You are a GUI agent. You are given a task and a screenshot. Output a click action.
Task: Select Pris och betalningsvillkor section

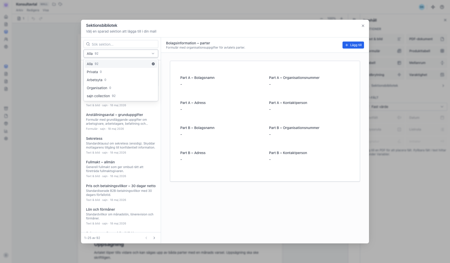pyautogui.click(x=121, y=193)
